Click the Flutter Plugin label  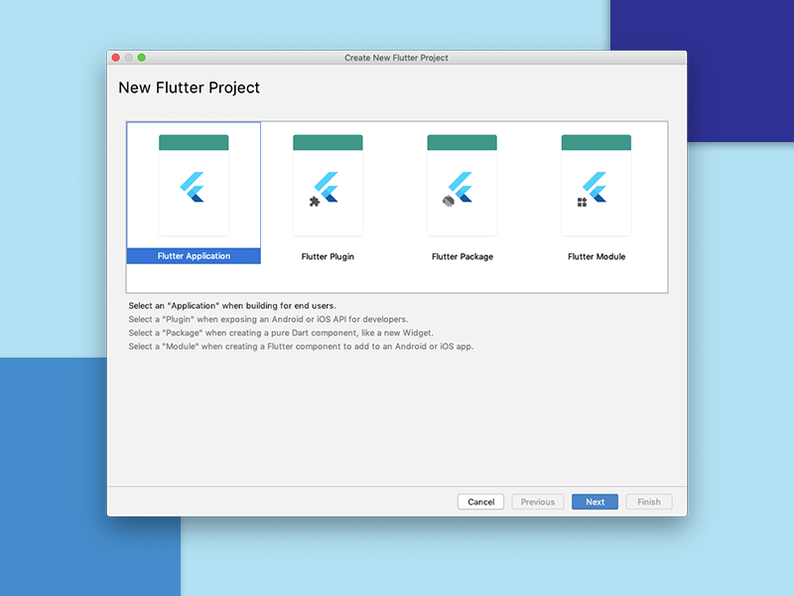point(328,256)
